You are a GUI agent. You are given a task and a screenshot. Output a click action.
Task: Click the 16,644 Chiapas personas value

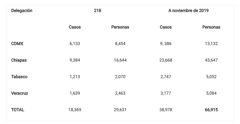(x=120, y=60)
